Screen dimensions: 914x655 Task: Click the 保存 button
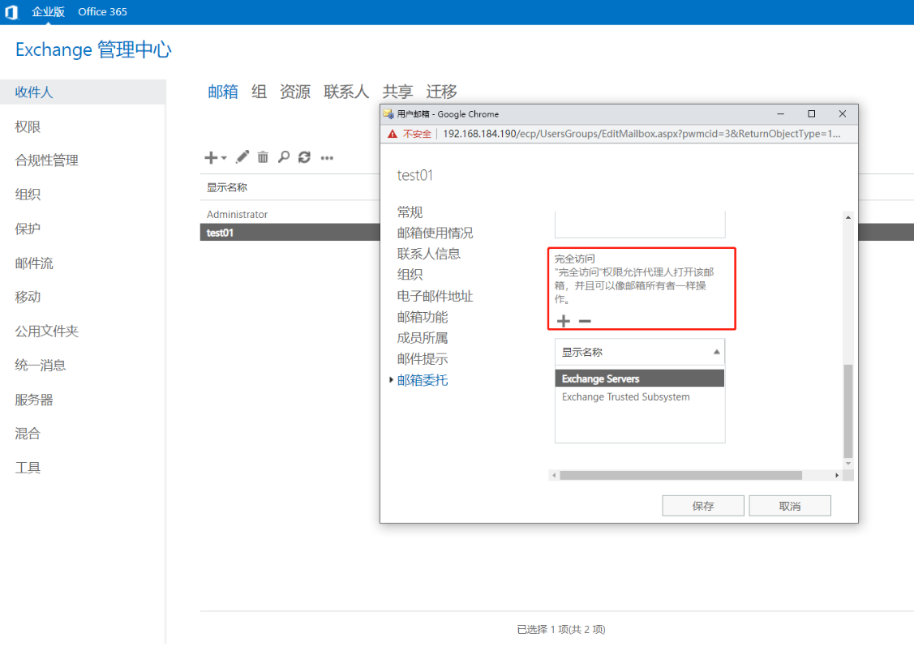703,506
